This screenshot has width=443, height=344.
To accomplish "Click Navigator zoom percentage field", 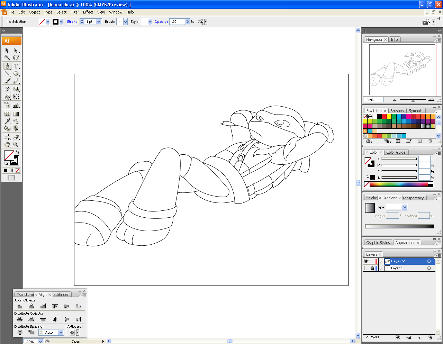I will [373, 100].
